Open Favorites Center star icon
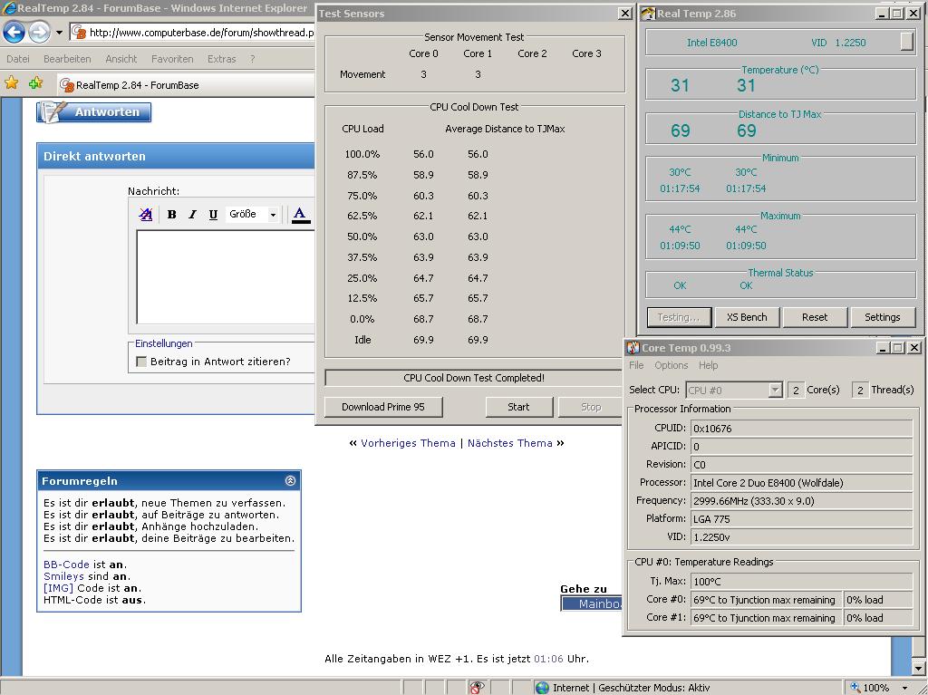 [11, 82]
